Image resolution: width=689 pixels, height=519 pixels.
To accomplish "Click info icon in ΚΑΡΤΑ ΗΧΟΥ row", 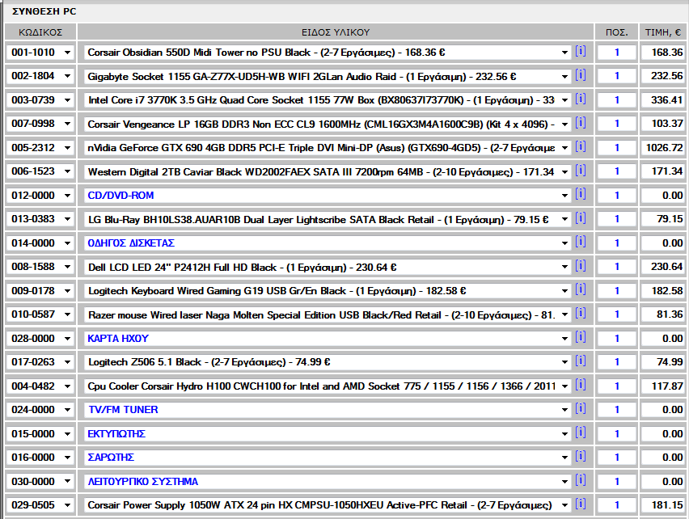I will (x=581, y=338).
